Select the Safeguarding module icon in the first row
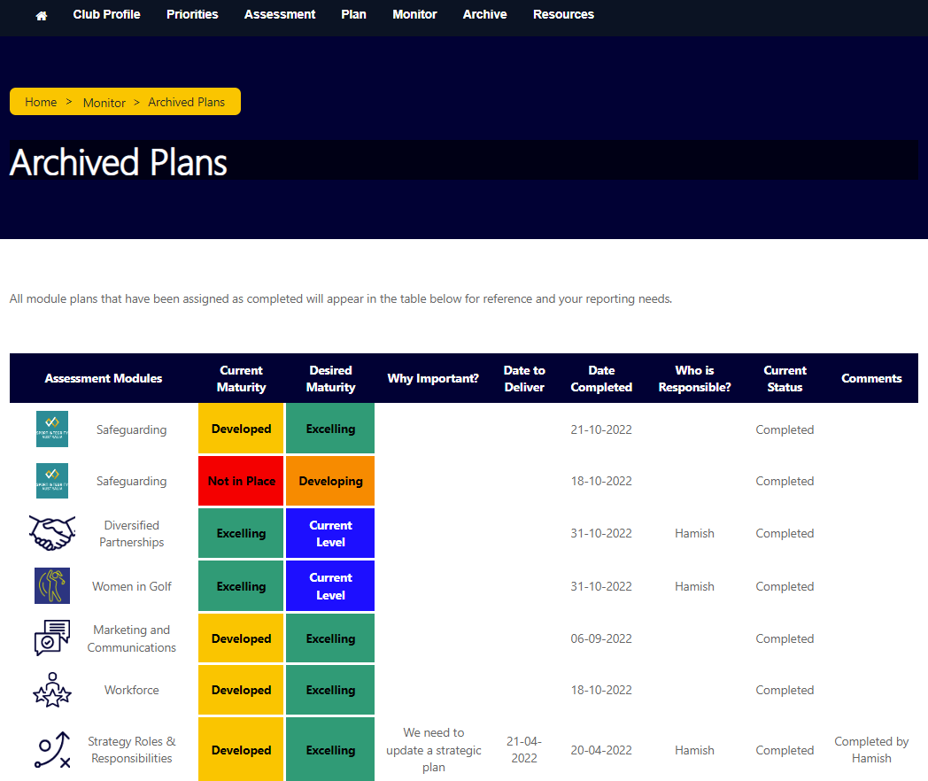The width and height of the screenshot is (928, 781). pos(51,428)
